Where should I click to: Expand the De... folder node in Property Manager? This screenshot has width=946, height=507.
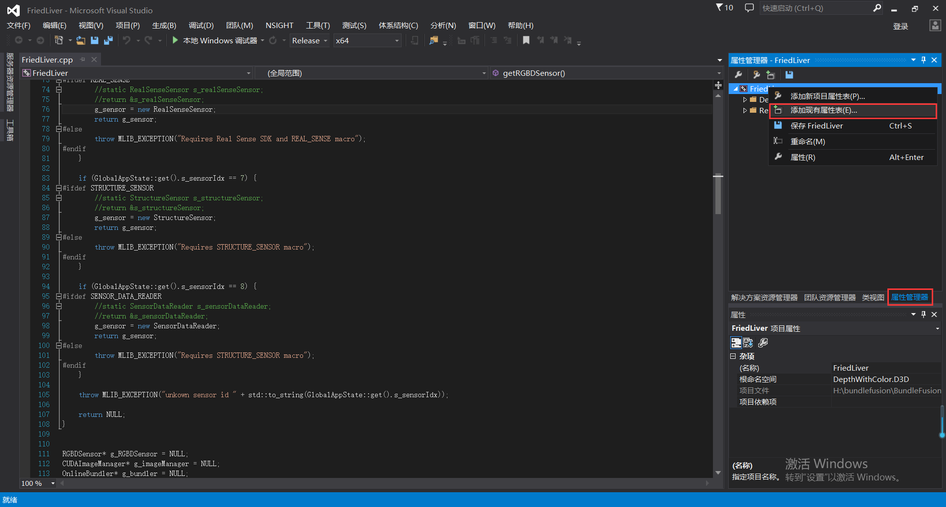pyautogui.click(x=745, y=100)
